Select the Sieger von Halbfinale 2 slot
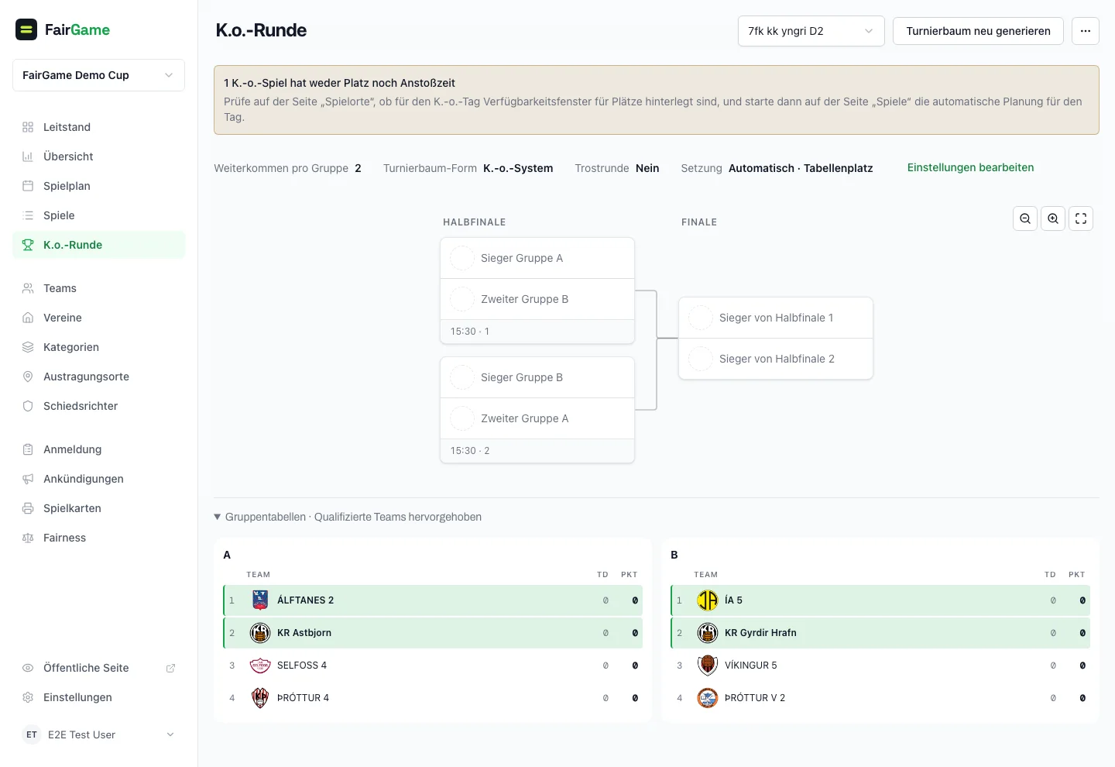Image resolution: width=1115 pixels, height=767 pixels. (776, 359)
